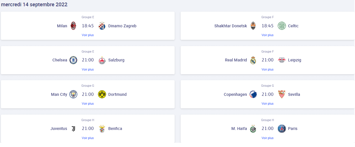Open Voir plus for Juventus vs Benfica
This screenshot has height=147, width=355.
point(88,138)
